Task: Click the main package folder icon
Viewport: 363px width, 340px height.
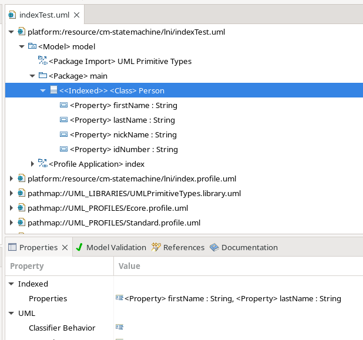Action: tap(42, 76)
